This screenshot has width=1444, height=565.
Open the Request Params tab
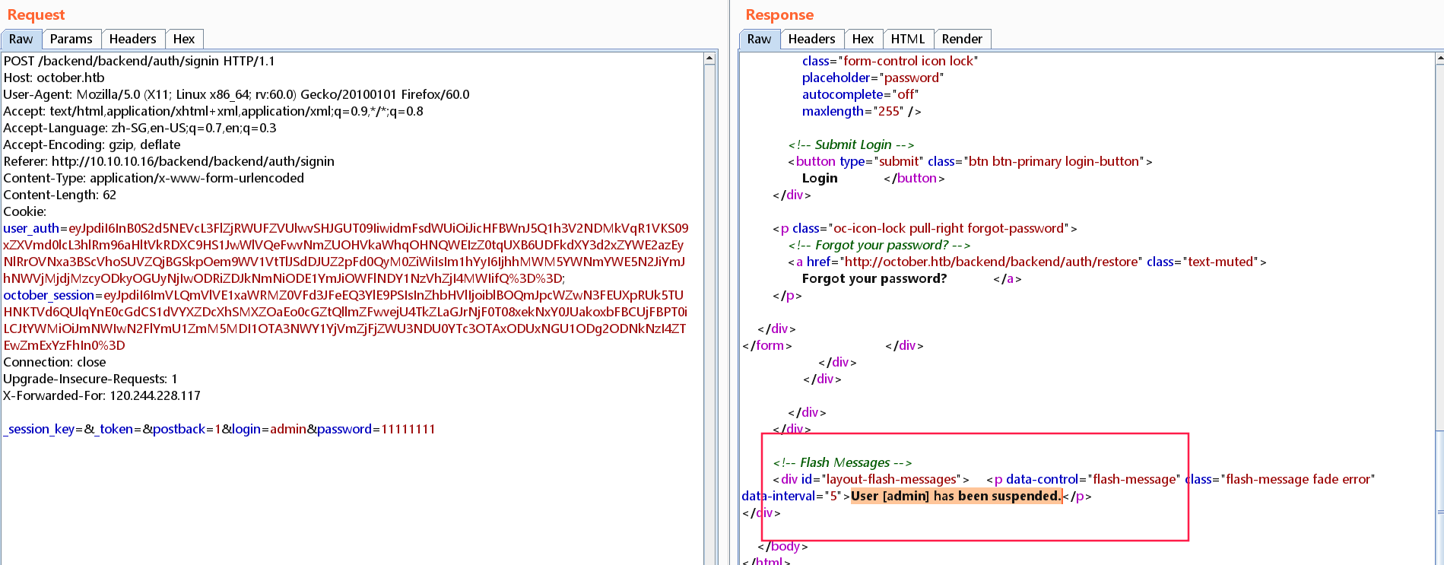click(x=71, y=39)
